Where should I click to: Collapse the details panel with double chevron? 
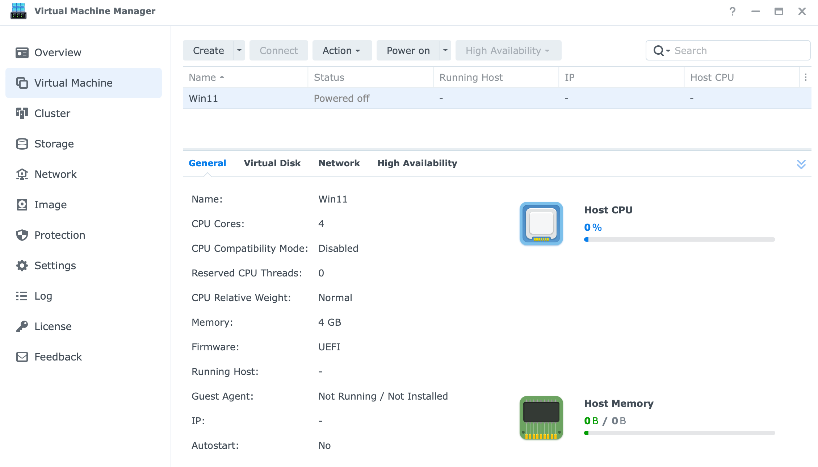click(801, 164)
